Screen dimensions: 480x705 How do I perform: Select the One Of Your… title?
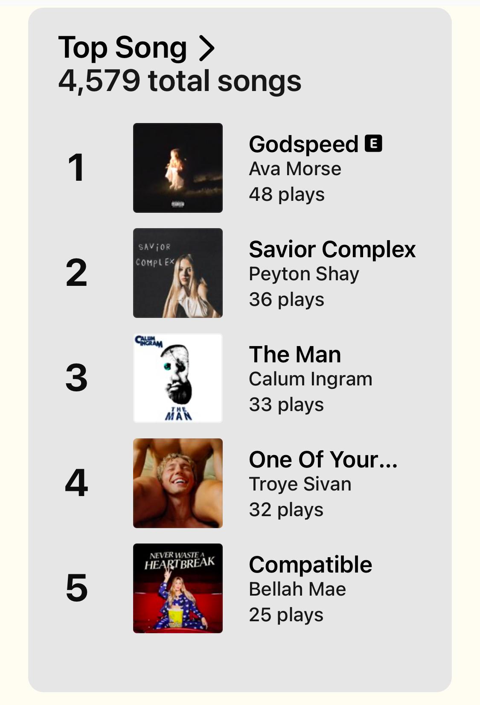coord(323,460)
